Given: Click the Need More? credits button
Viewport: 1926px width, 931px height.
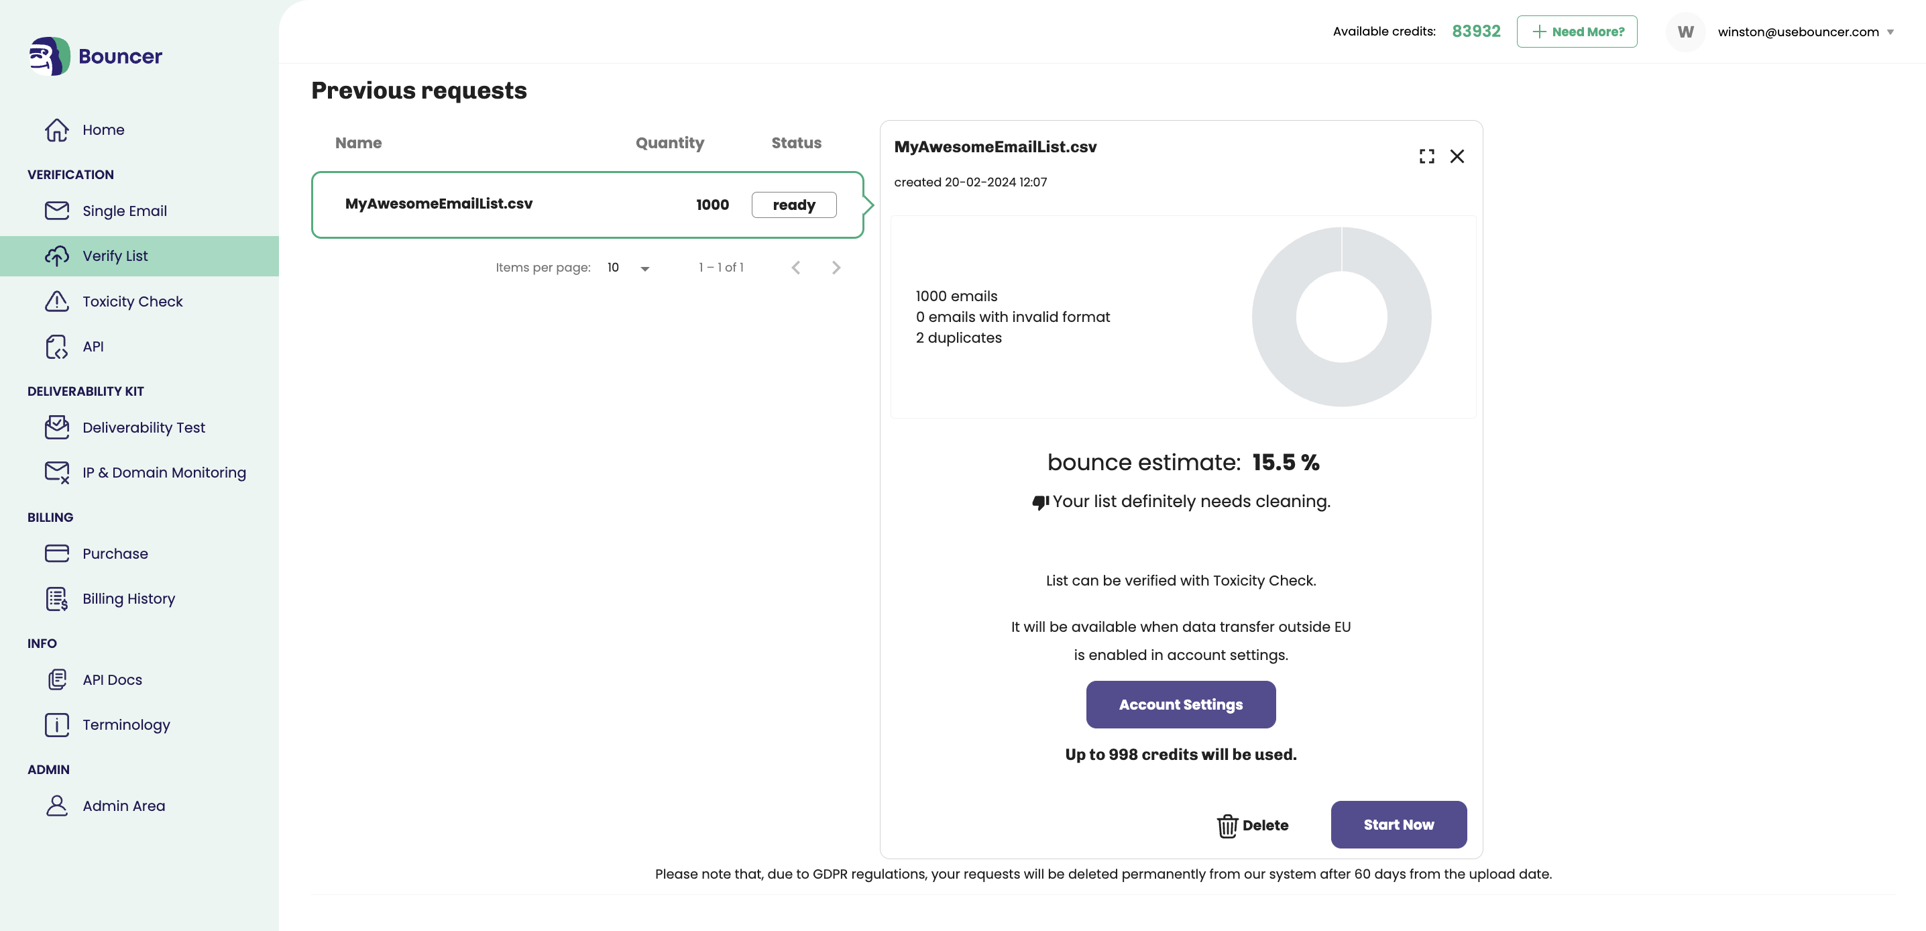Looking at the screenshot, I should [1577, 32].
